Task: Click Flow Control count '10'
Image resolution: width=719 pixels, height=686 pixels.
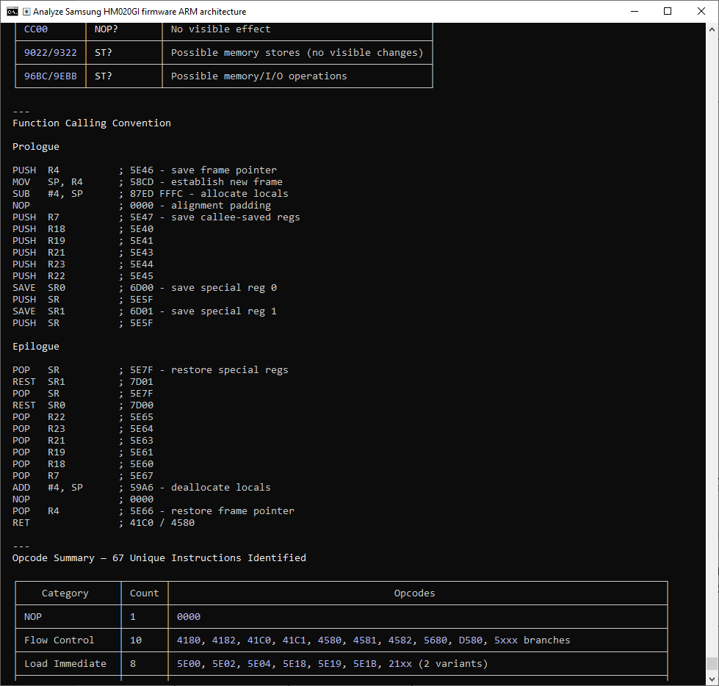Action: 136,640
